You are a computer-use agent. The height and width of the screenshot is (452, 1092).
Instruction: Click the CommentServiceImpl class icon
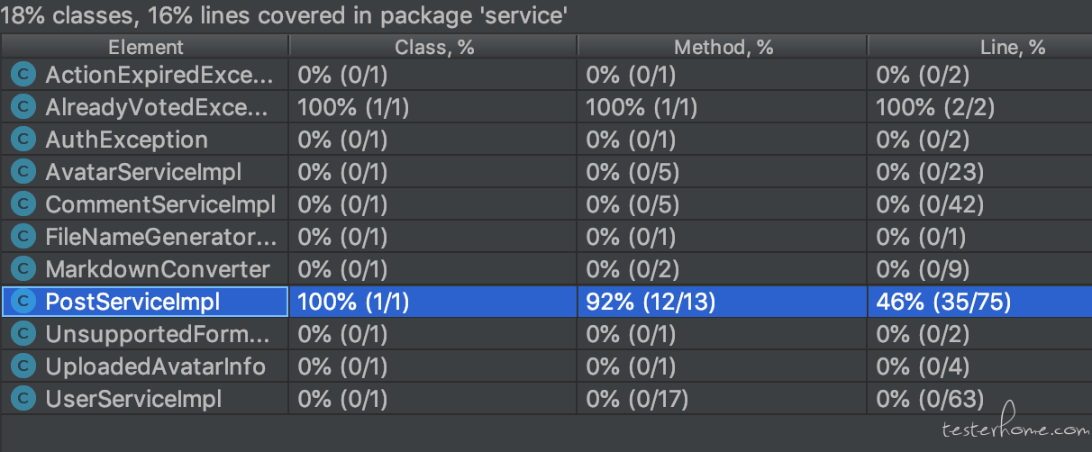coord(23,204)
